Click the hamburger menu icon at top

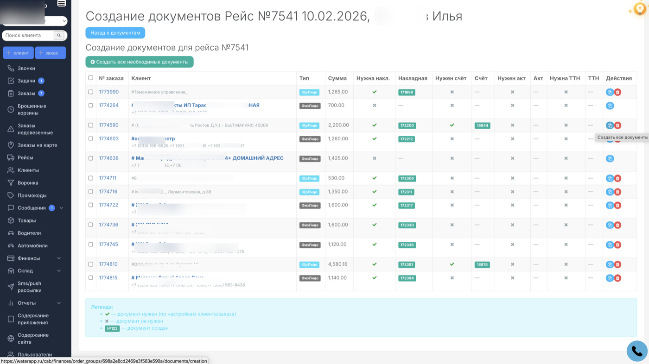click(61, 3)
